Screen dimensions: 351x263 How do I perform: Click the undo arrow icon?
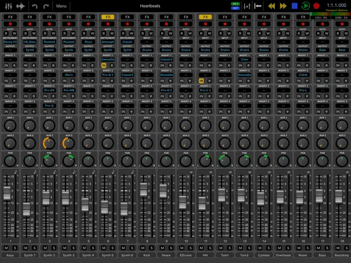click(x=35, y=6)
